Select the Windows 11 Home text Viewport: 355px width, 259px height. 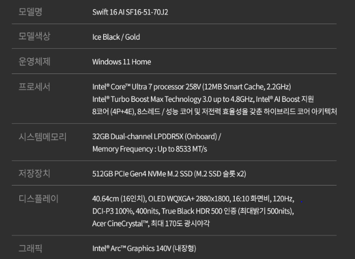coord(121,62)
